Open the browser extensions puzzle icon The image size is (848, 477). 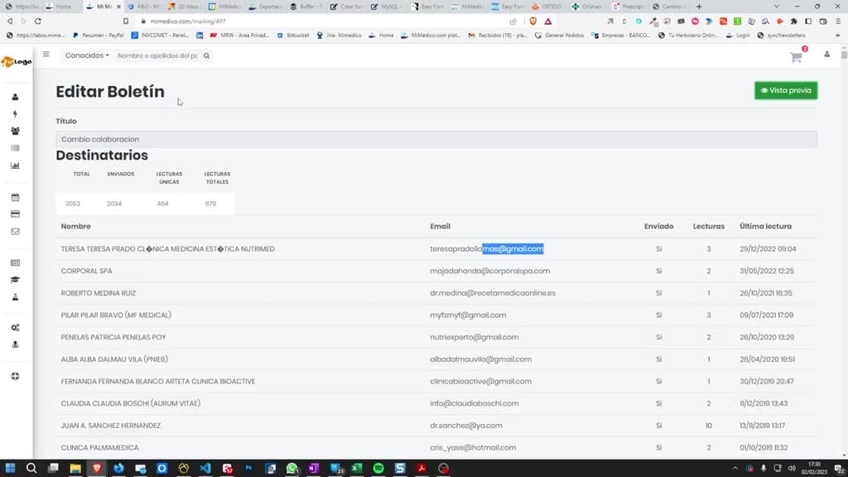[x=794, y=21]
